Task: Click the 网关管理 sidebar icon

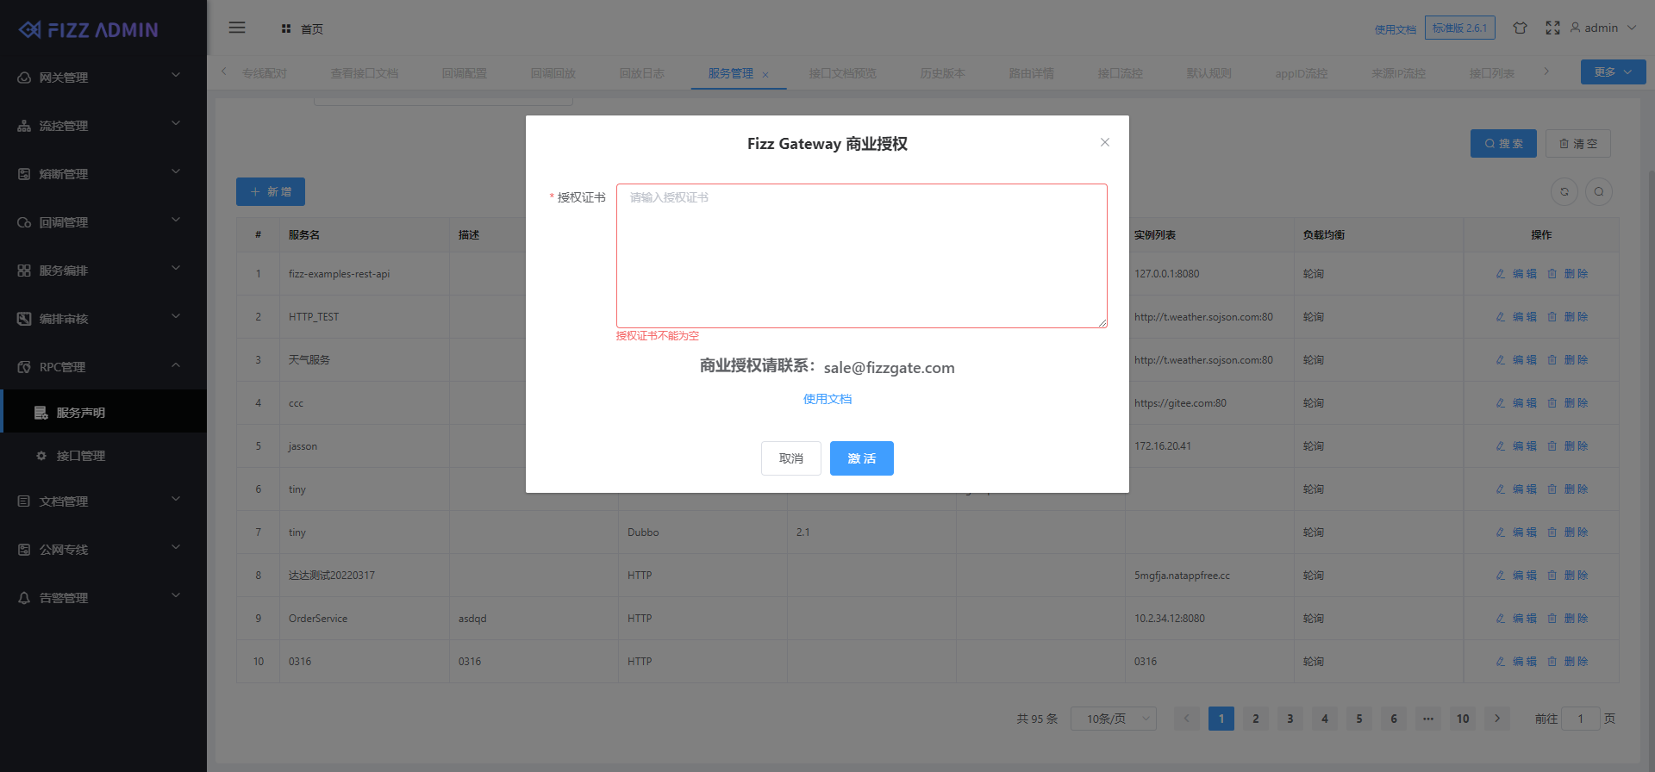Action: coord(24,78)
